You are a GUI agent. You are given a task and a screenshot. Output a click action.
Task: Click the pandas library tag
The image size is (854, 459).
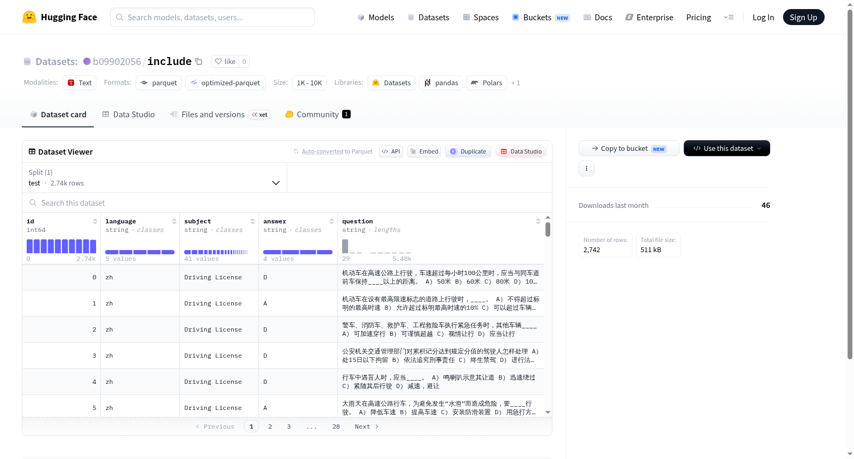click(441, 83)
